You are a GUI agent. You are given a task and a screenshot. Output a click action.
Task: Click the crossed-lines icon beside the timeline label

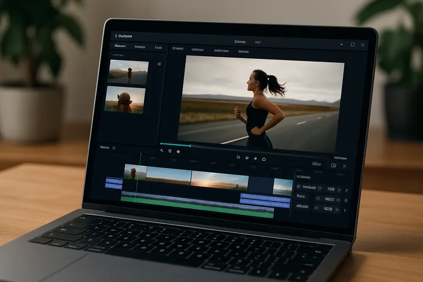(x=114, y=148)
